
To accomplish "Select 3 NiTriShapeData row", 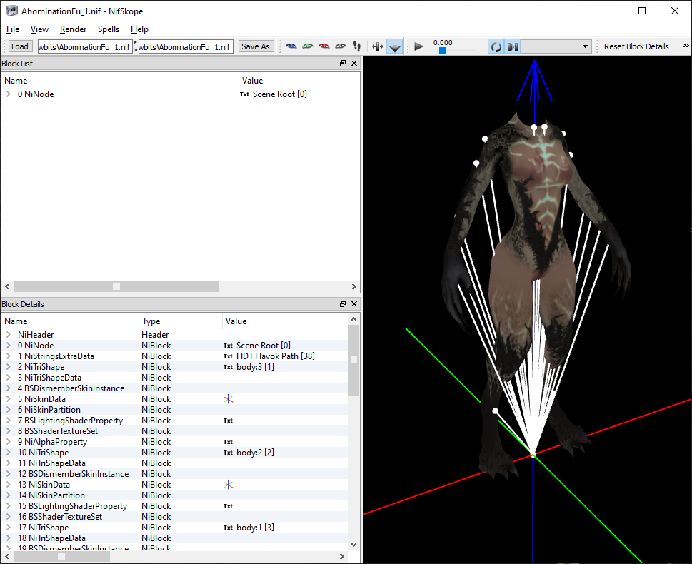I will pyautogui.click(x=49, y=378).
